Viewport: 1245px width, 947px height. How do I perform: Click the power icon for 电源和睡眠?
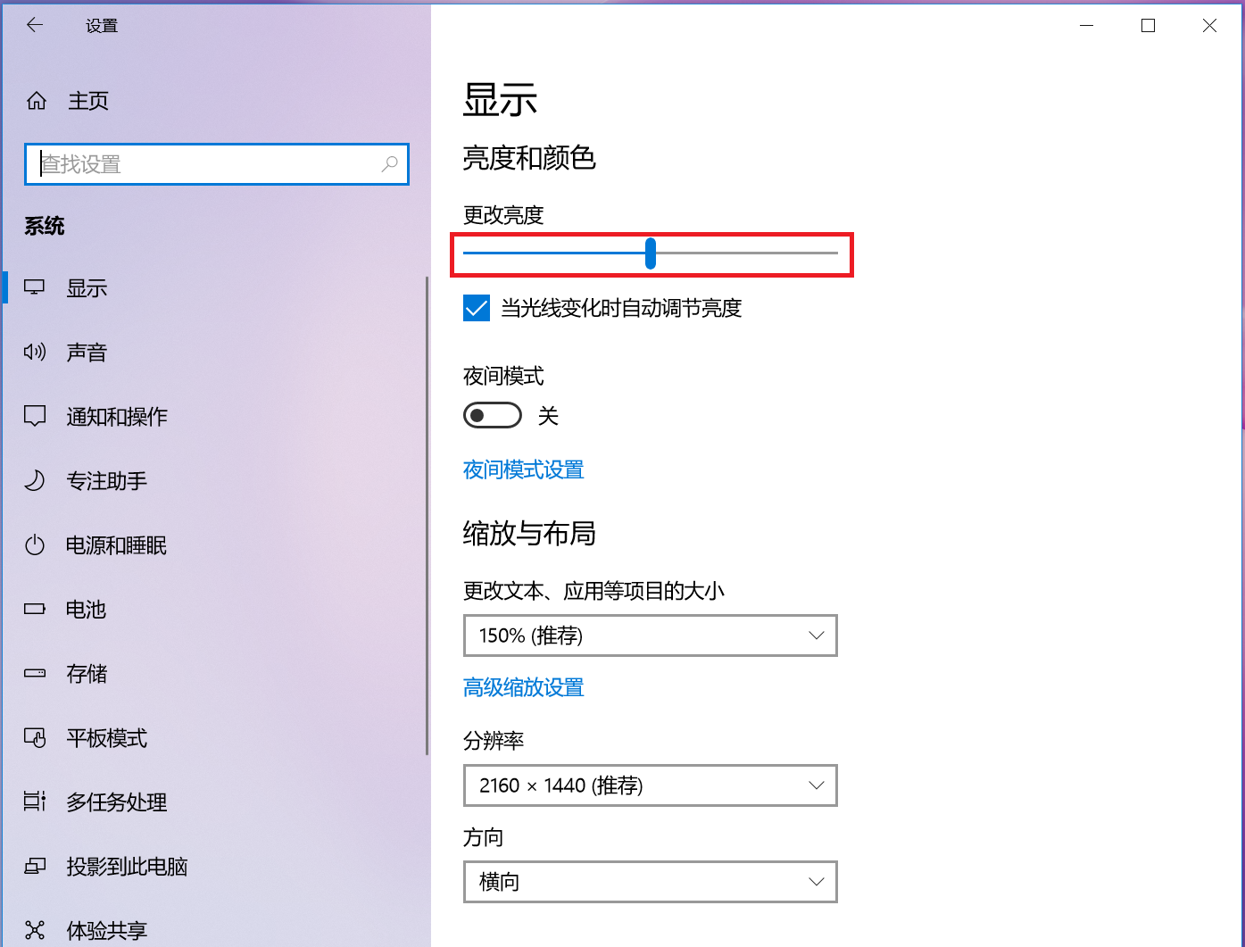(x=35, y=545)
